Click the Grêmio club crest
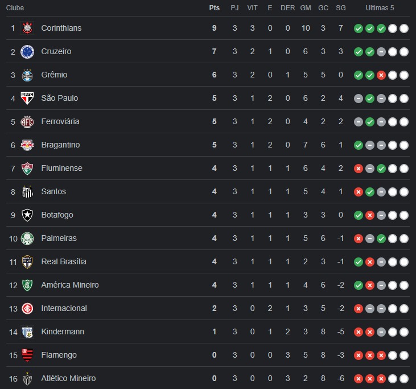416x389 pixels. tap(27, 75)
